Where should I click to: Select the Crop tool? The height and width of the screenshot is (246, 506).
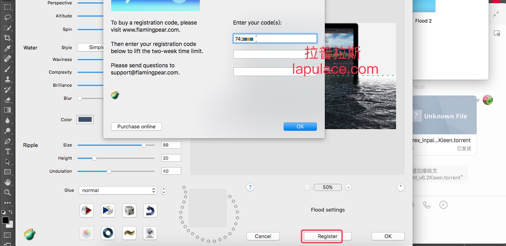(8, 38)
